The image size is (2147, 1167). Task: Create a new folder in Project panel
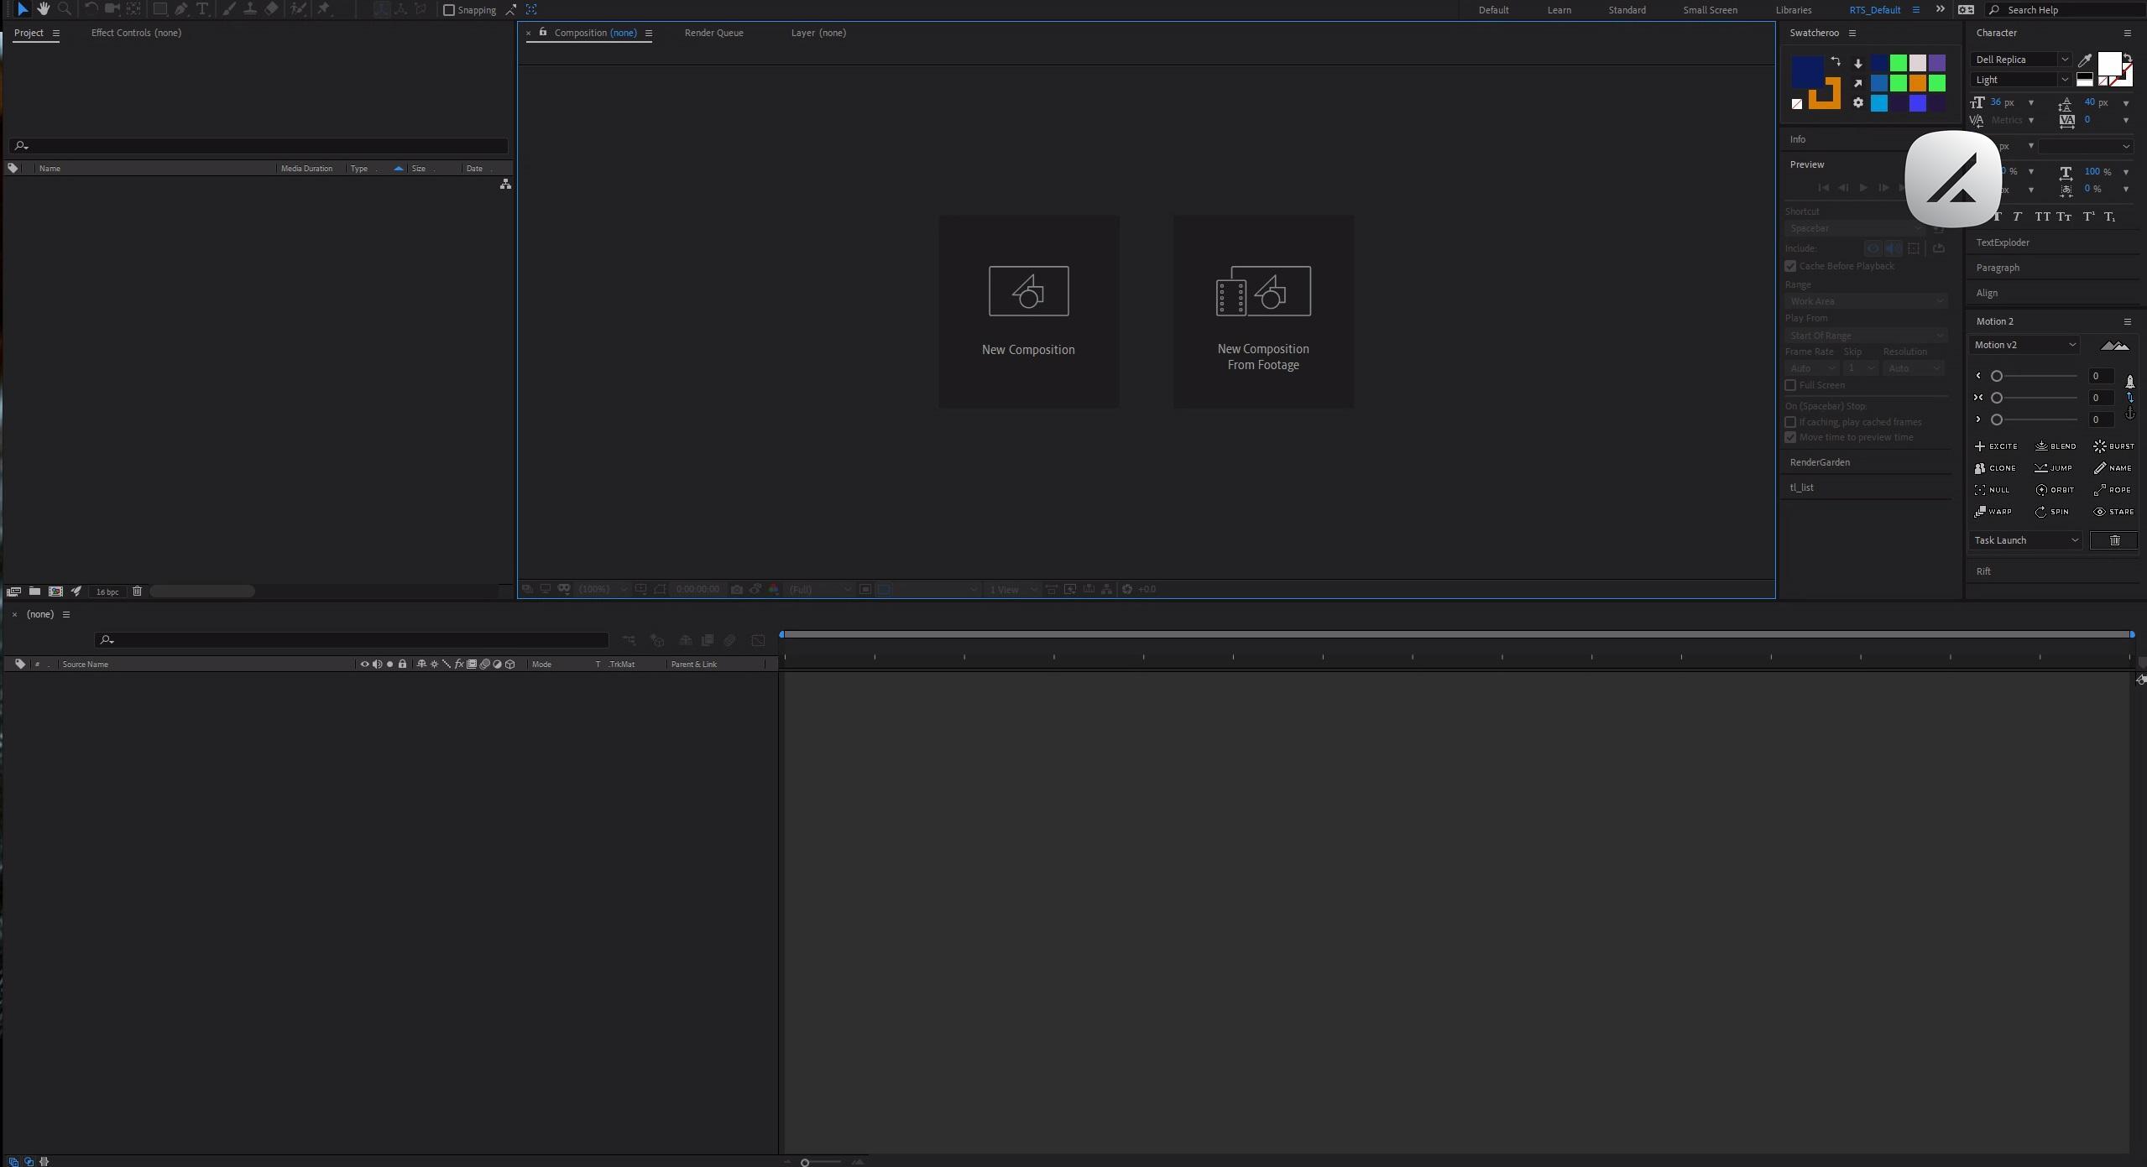(x=34, y=591)
